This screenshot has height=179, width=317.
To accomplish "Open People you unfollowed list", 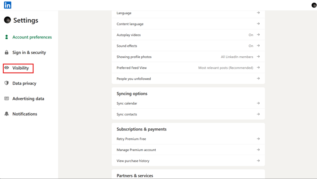I will (188, 79).
